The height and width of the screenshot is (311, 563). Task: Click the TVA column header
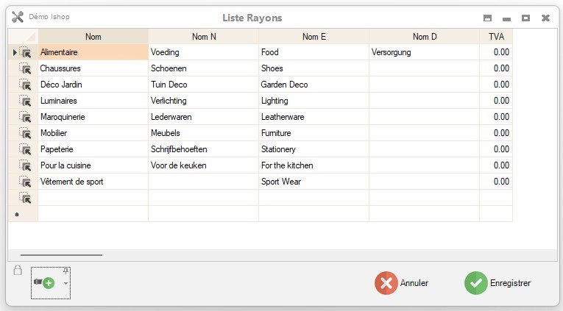pyautogui.click(x=495, y=37)
